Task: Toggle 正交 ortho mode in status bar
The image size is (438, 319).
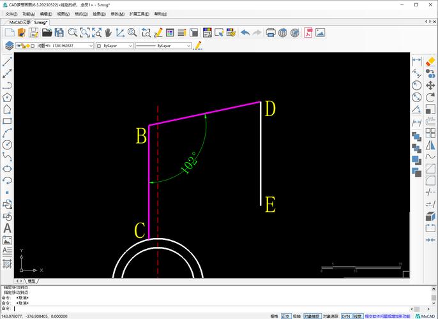Action: 285,315
